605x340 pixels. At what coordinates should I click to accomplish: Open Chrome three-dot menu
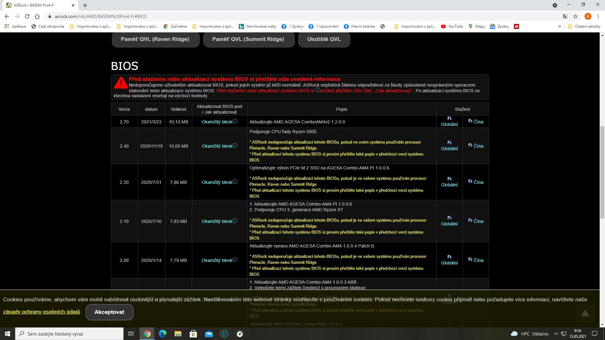[x=598, y=16]
